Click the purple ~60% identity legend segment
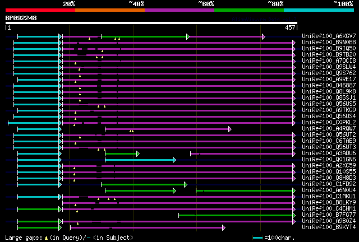The width and height of the screenshot is (359, 242). (179, 10)
